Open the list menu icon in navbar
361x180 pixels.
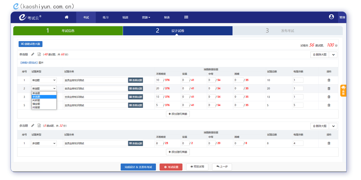coord(186,17)
